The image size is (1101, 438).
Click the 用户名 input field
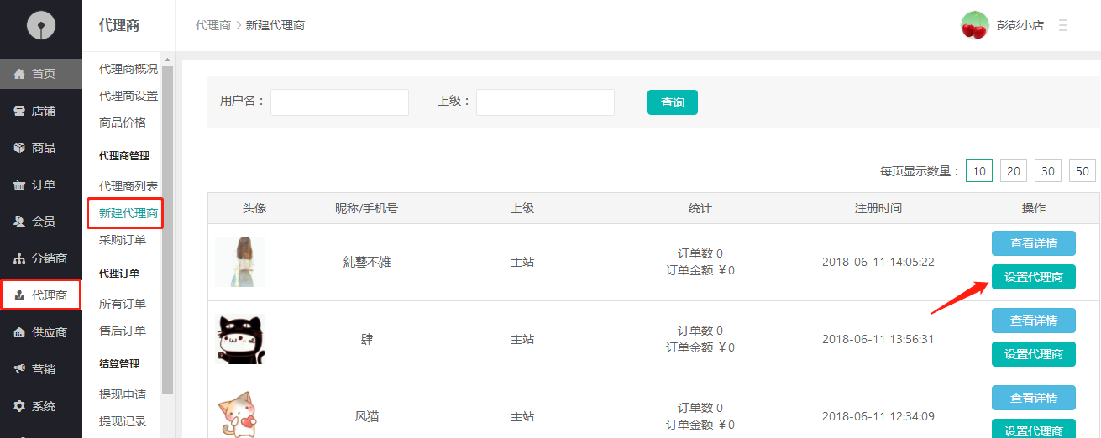pos(339,102)
